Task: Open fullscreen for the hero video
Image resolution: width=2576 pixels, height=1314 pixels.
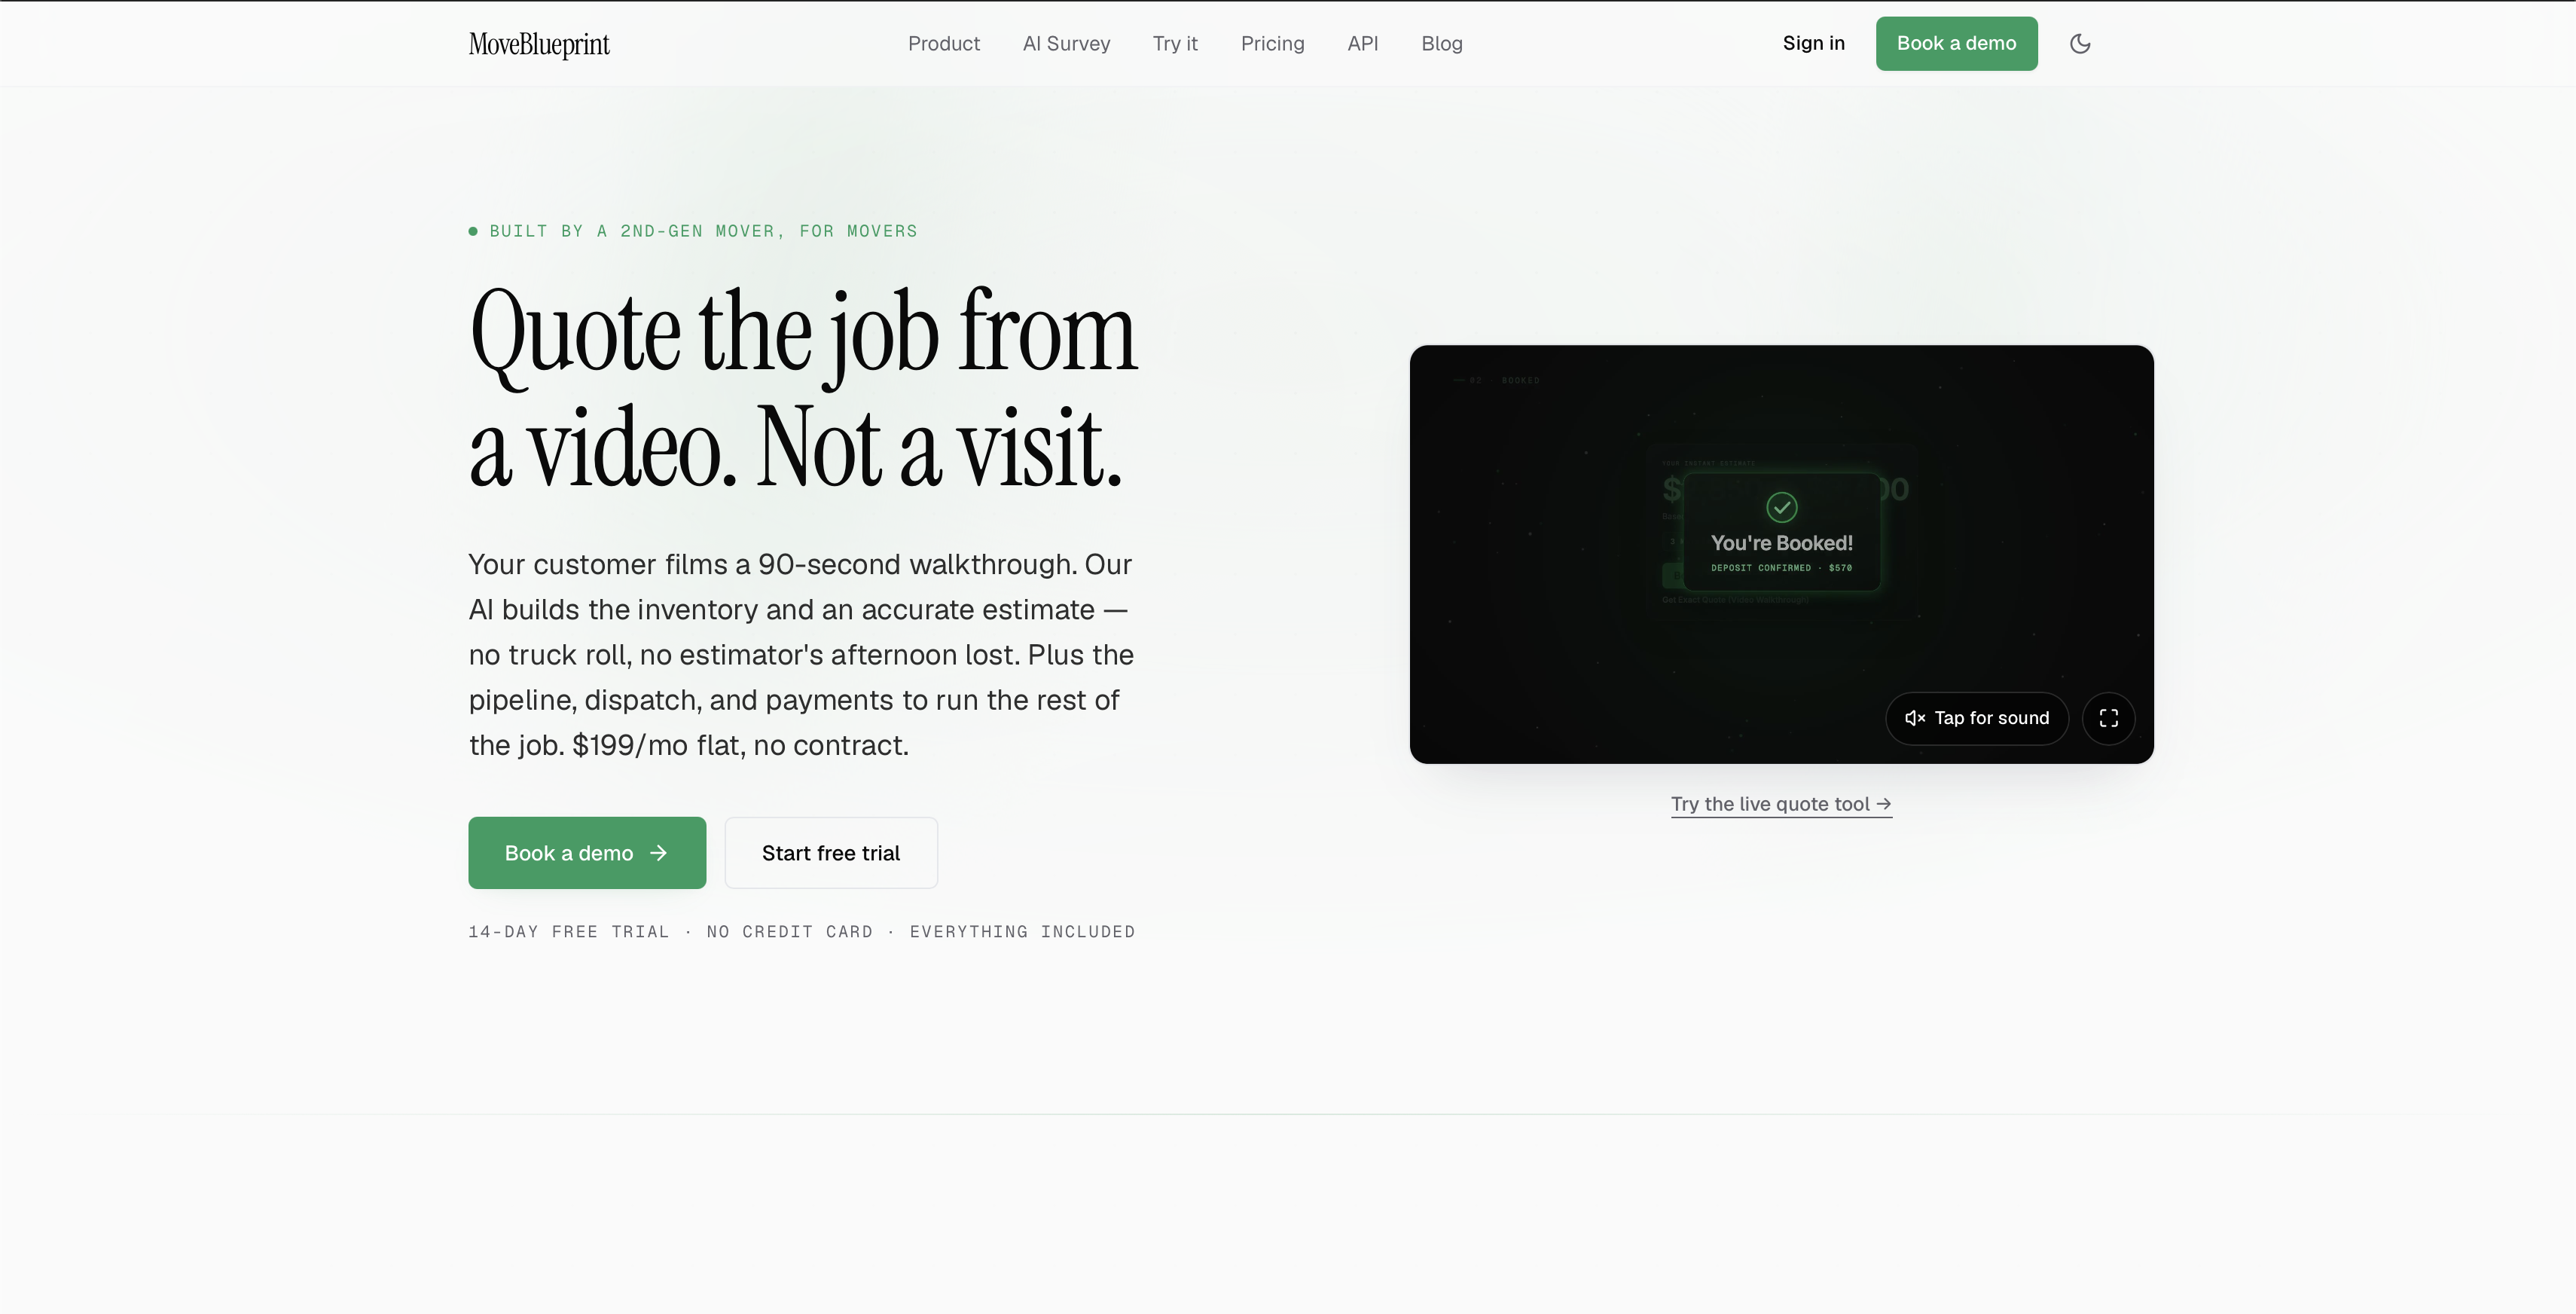Action: pos(2108,718)
